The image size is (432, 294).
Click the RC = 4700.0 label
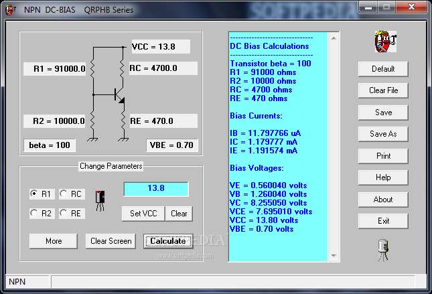coord(163,68)
